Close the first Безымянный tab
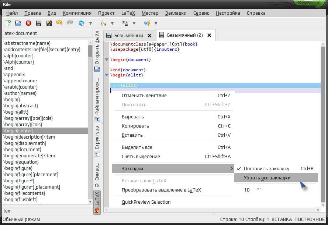 click(149, 36)
